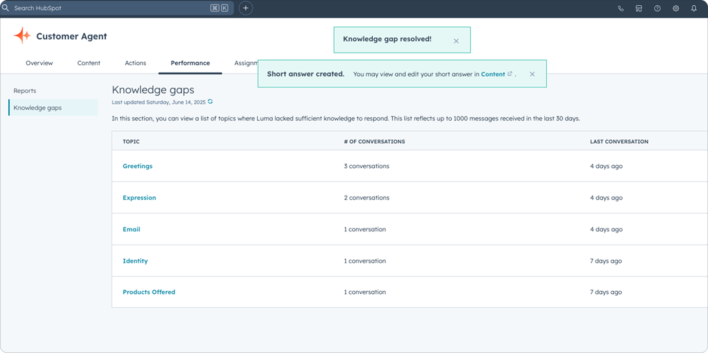
Task: Follow the Content link in notification
Action: pos(493,74)
